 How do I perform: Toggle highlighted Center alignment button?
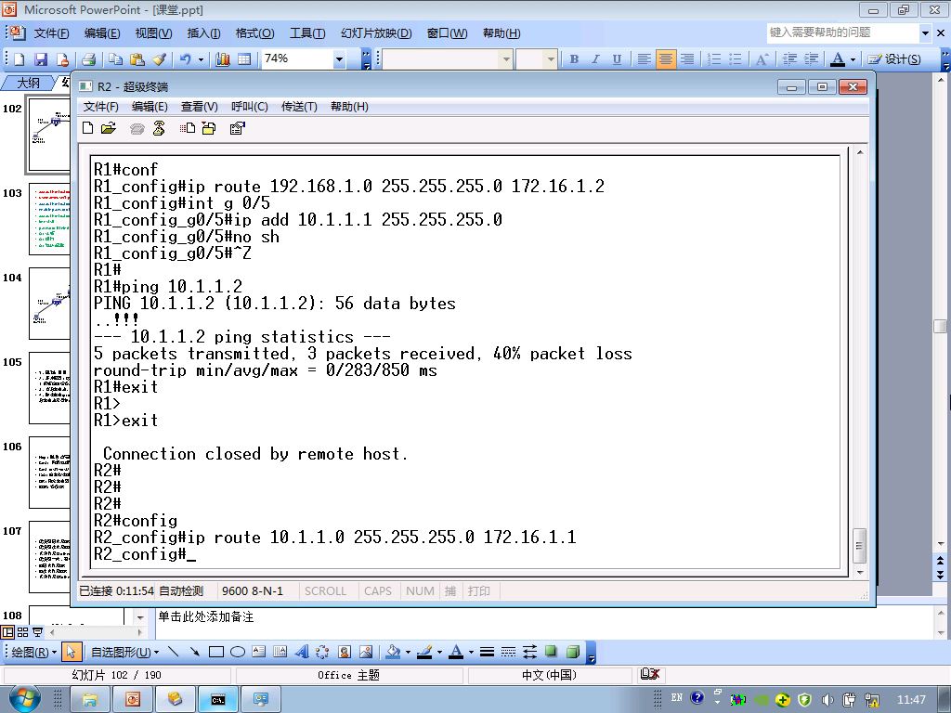point(665,58)
